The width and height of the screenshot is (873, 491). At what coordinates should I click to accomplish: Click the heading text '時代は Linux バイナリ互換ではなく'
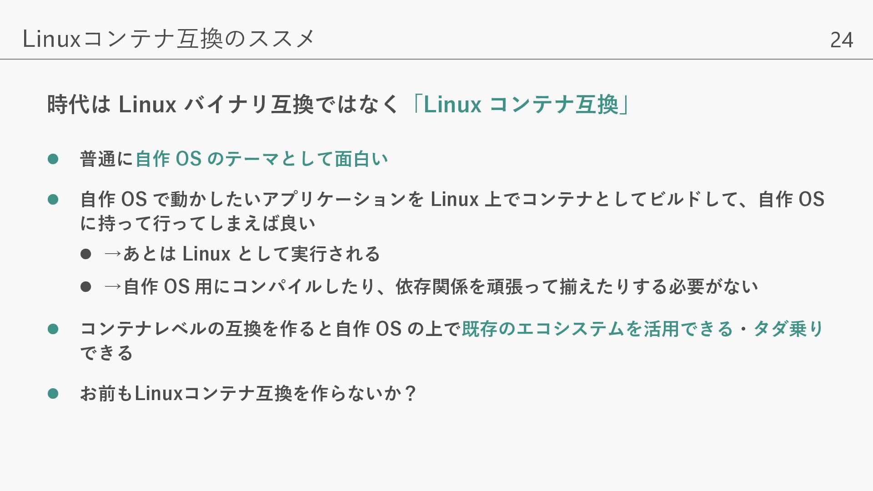223,104
